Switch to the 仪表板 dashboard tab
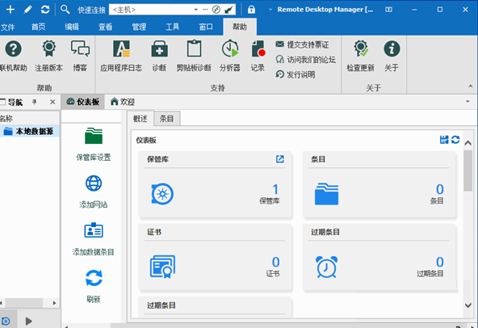The height and width of the screenshot is (328, 478). [x=83, y=102]
